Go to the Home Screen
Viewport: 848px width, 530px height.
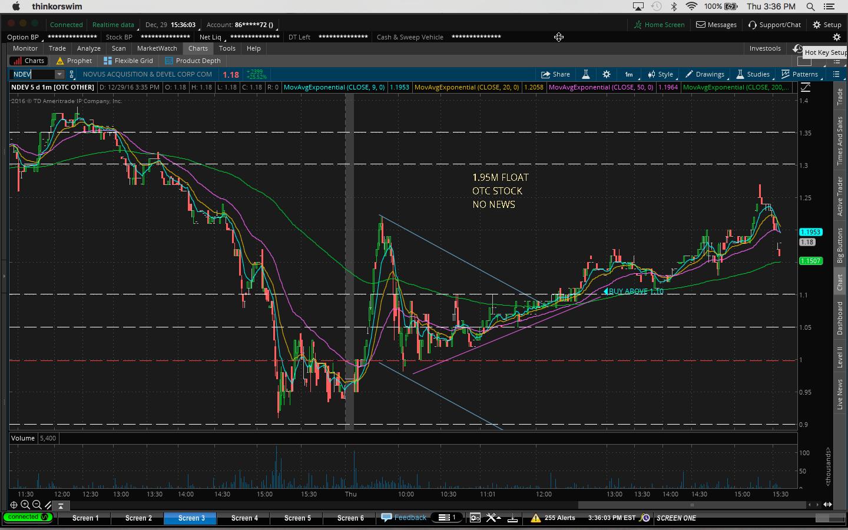[660, 25]
